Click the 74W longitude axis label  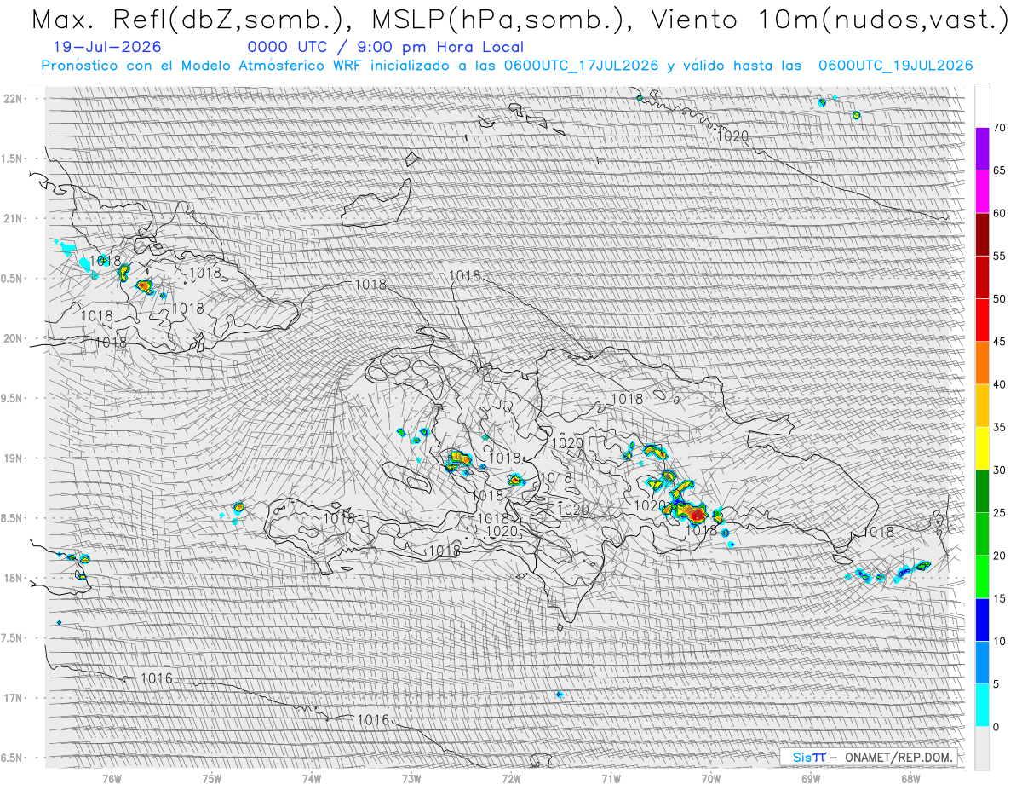311,779
